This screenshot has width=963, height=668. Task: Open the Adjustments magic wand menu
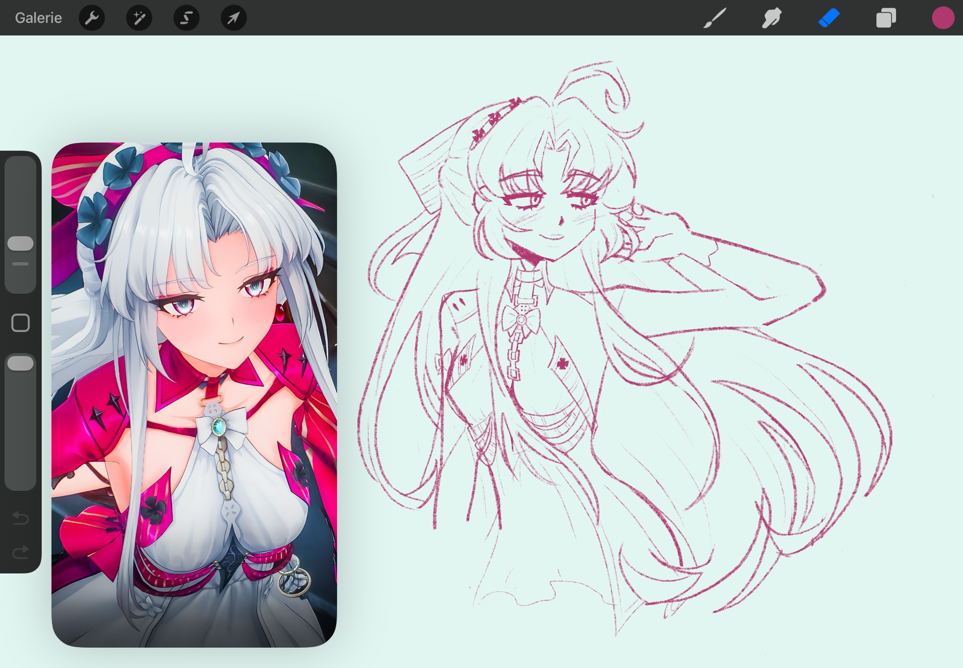coord(139,18)
